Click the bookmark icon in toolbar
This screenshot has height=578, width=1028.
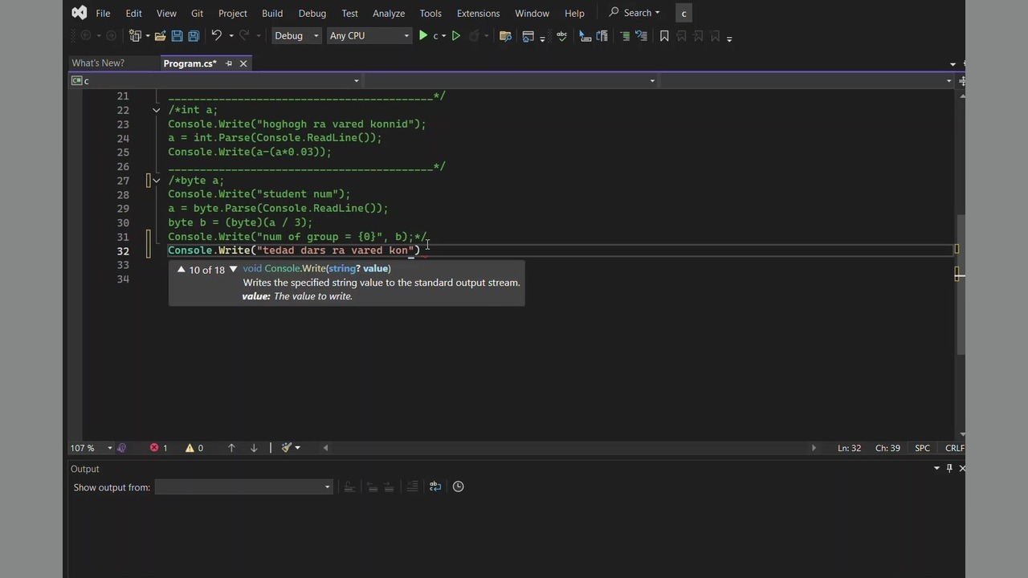point(664,36)
